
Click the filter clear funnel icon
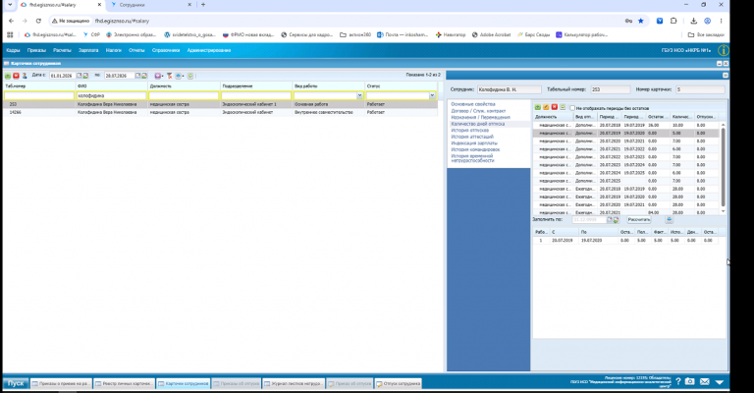(x=169, y=76)
